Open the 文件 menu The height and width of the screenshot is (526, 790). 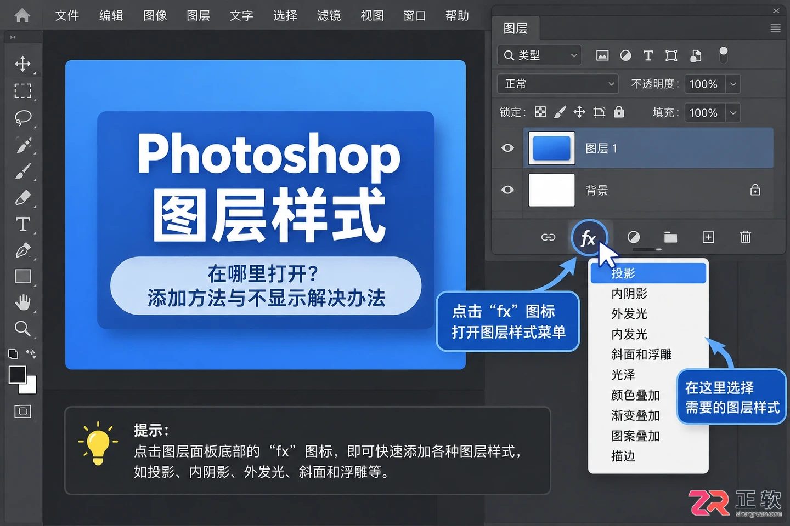[x=67, y=15]
